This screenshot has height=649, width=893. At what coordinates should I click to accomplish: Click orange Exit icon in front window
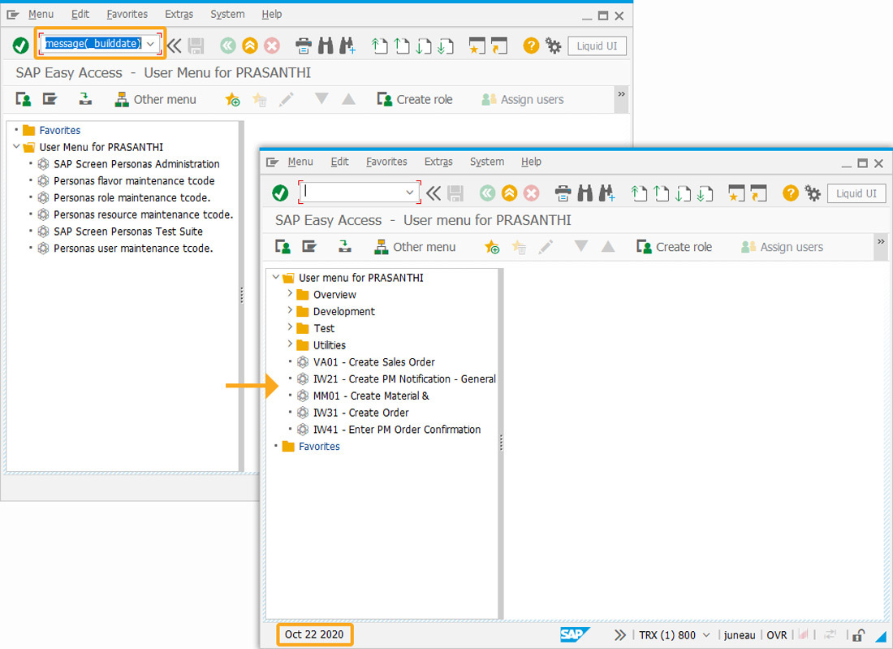[x=509, y=193]
